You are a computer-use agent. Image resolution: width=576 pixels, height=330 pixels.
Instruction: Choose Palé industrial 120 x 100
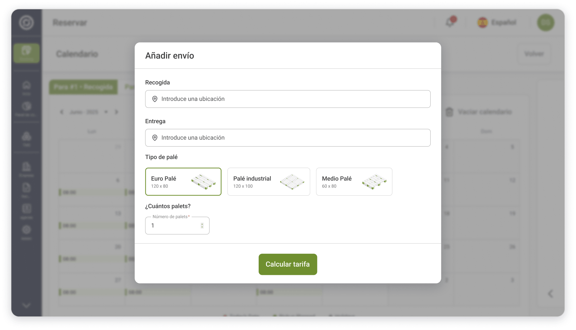pyautogui.click(x=268, y=182)
